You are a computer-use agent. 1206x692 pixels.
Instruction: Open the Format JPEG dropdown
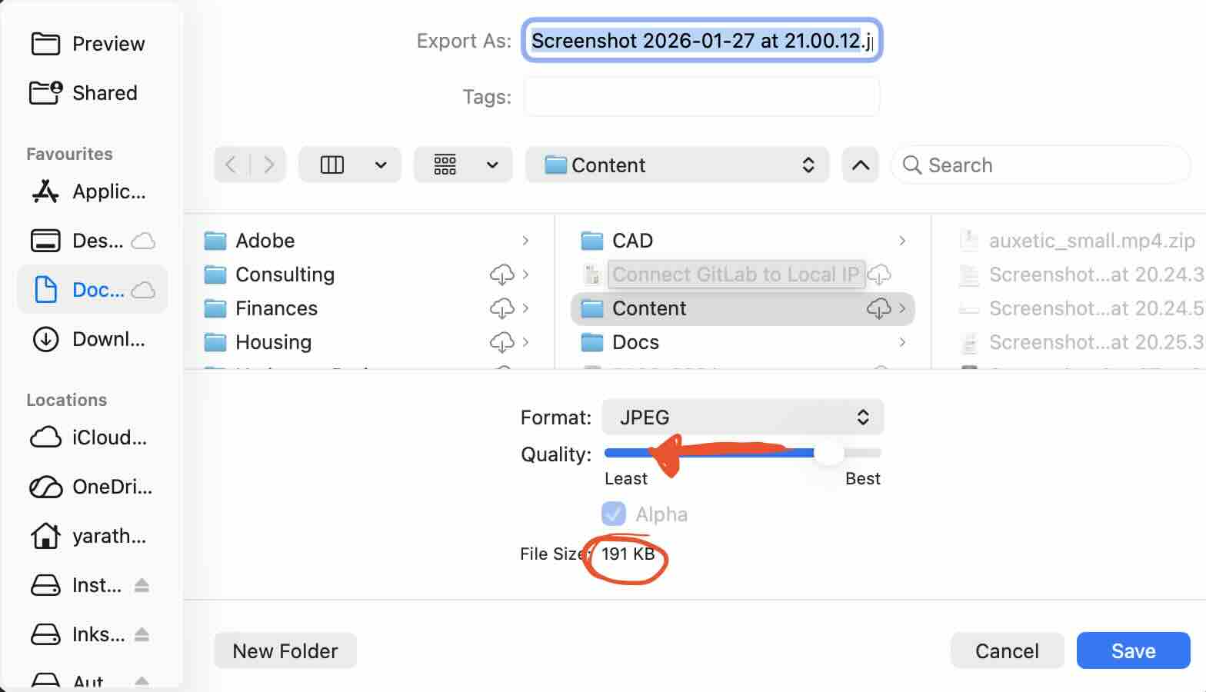click(742, 418)
